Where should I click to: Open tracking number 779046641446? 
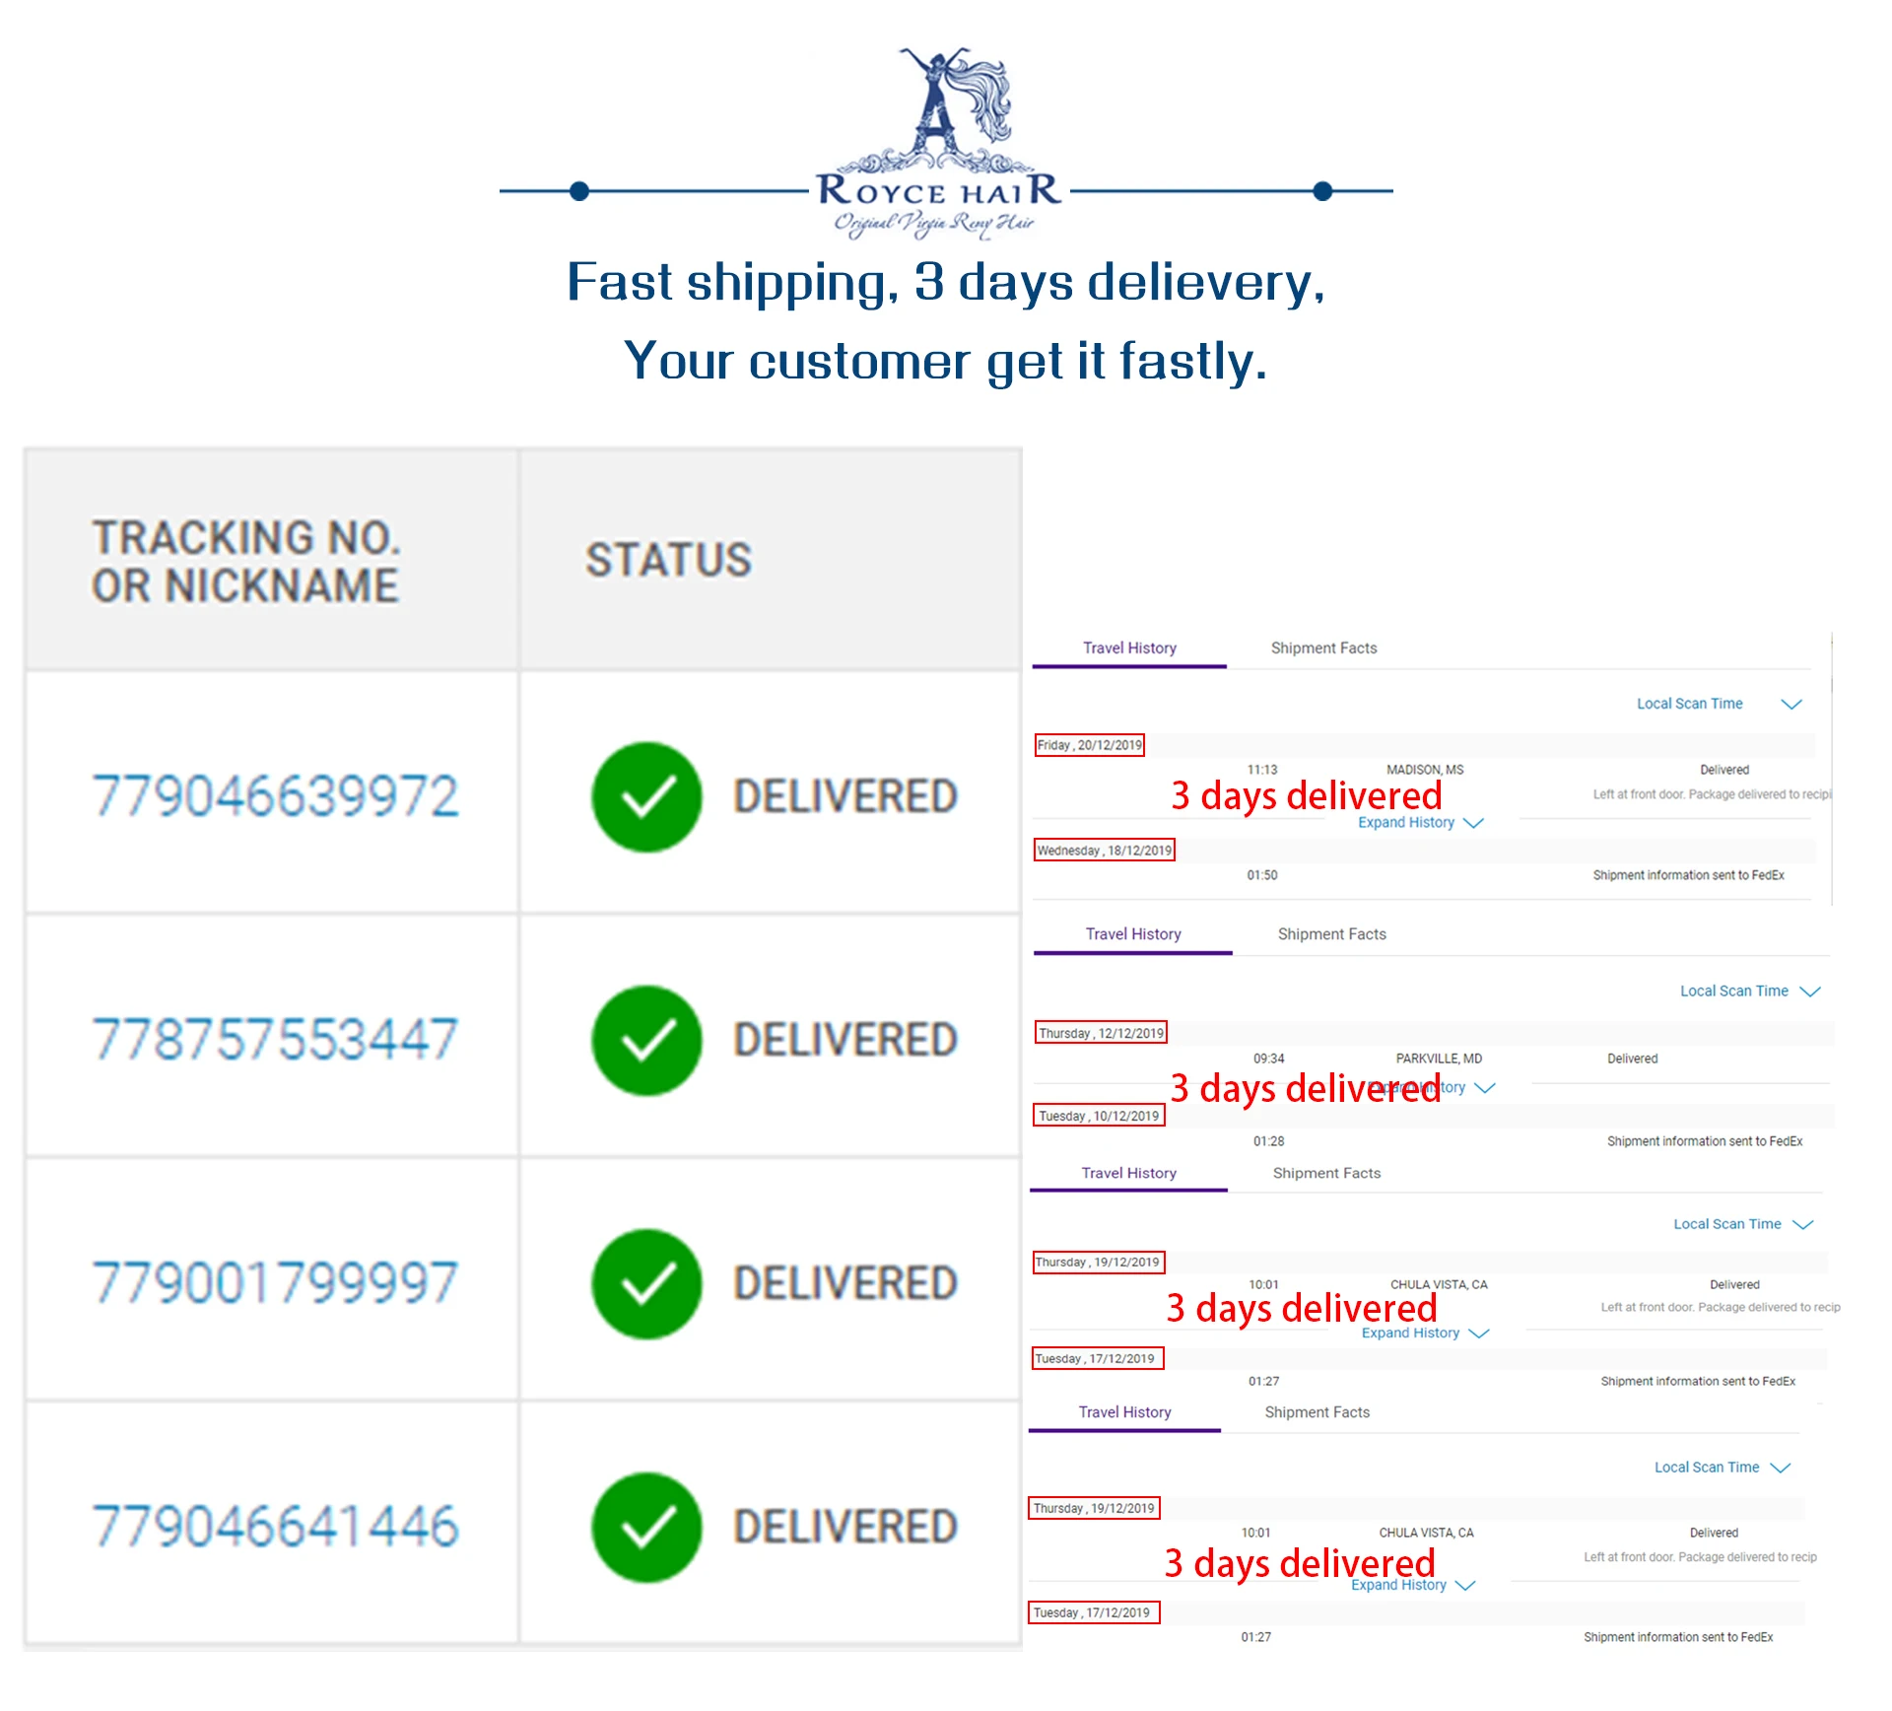point(276,1527)
